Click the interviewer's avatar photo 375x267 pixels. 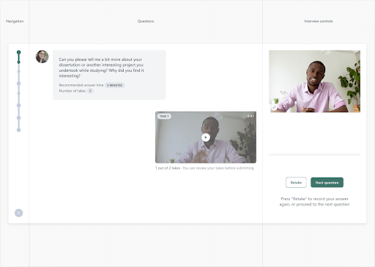click(42, 56)
